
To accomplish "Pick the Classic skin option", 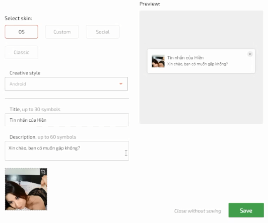I will (x=21, y=52).
